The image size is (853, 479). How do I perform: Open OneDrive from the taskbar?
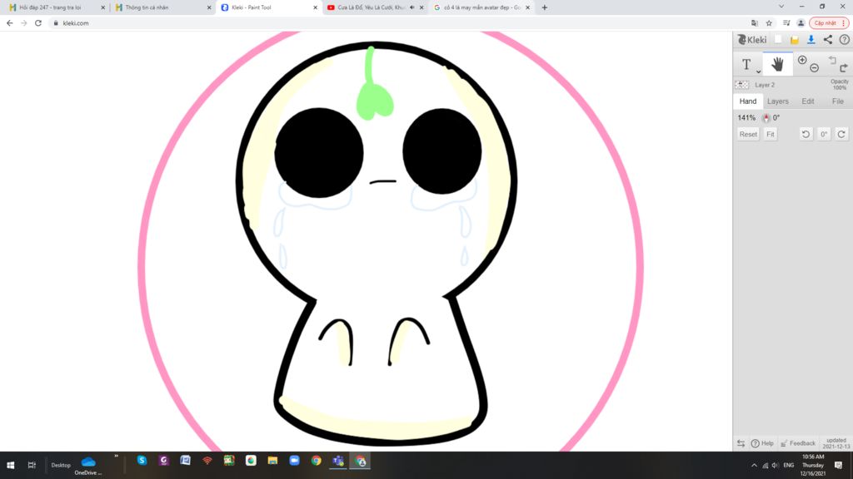(x=88, y=466)
